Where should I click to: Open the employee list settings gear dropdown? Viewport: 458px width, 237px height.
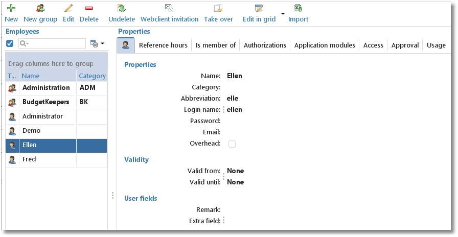click(97, 44)
